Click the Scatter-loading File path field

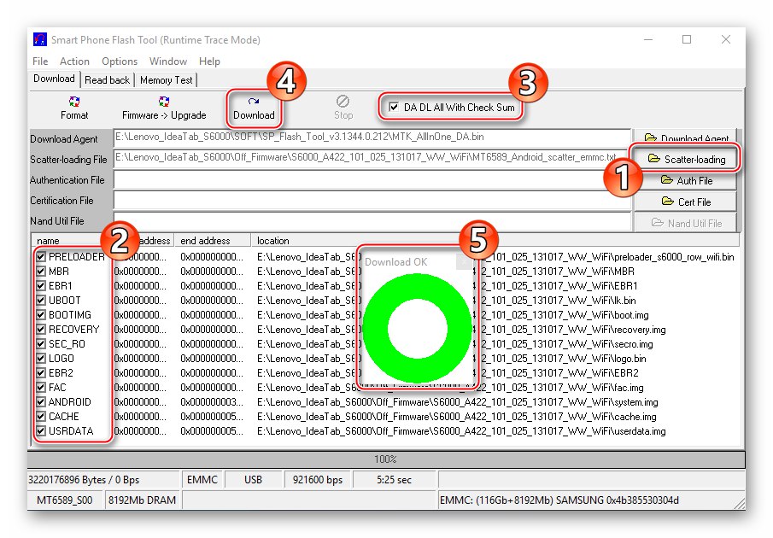[372, 159]
